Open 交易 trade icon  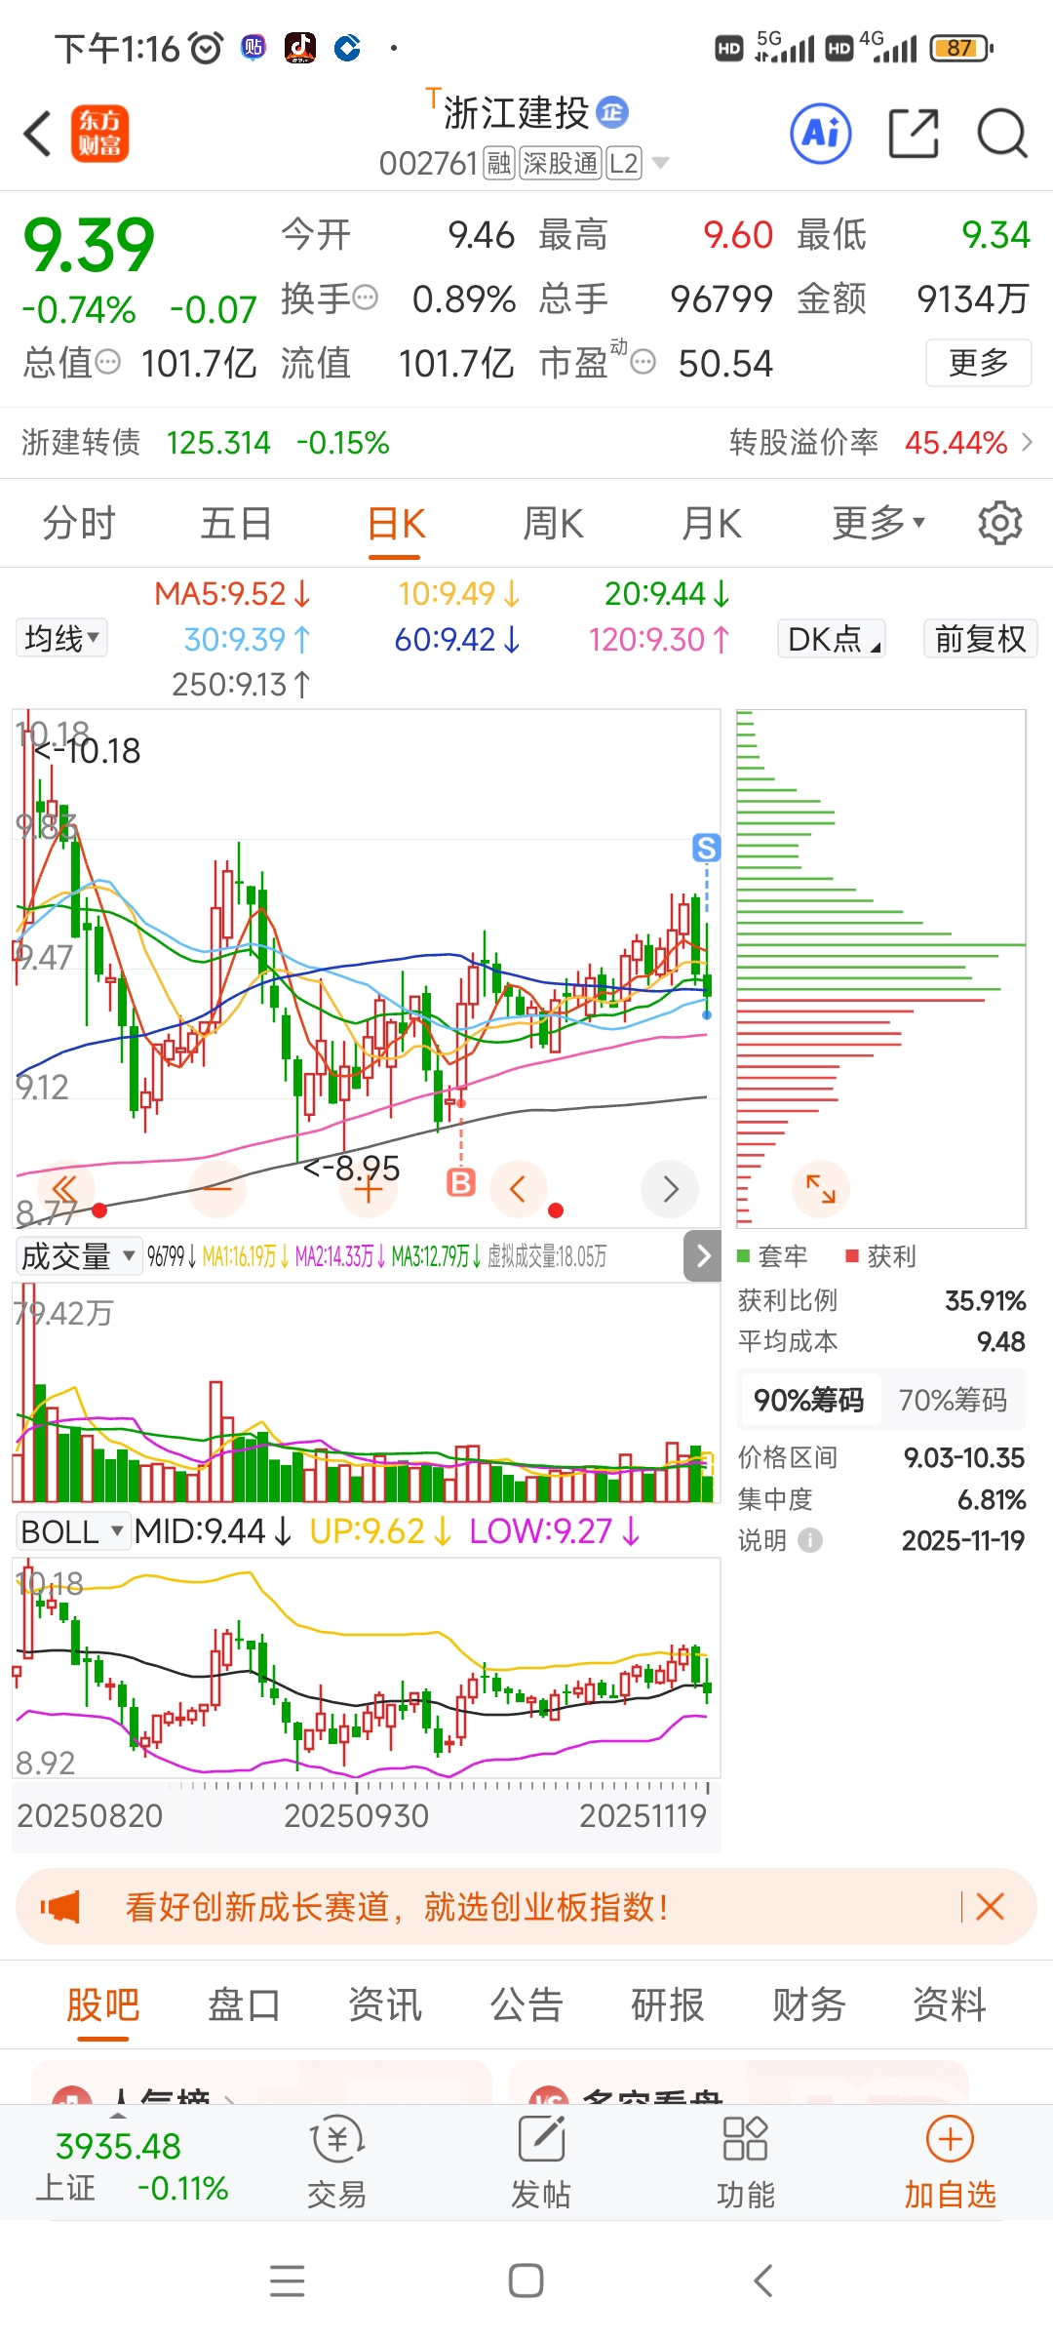pyautogui.click(x=336, y=2162)
